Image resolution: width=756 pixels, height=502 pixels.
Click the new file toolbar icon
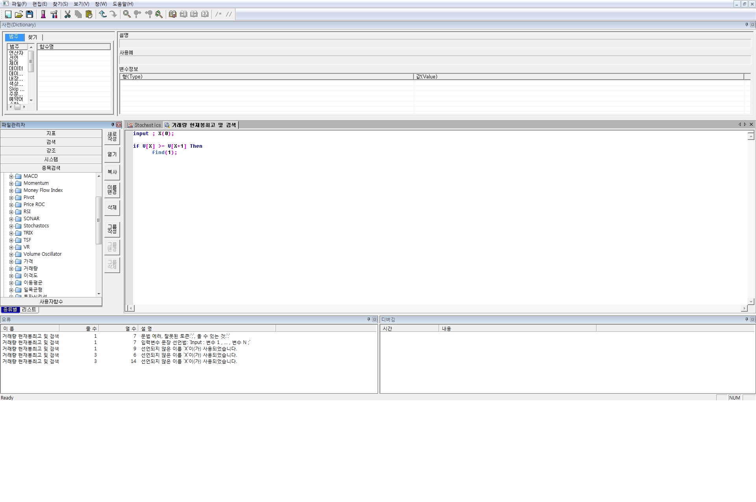(8, 15)
